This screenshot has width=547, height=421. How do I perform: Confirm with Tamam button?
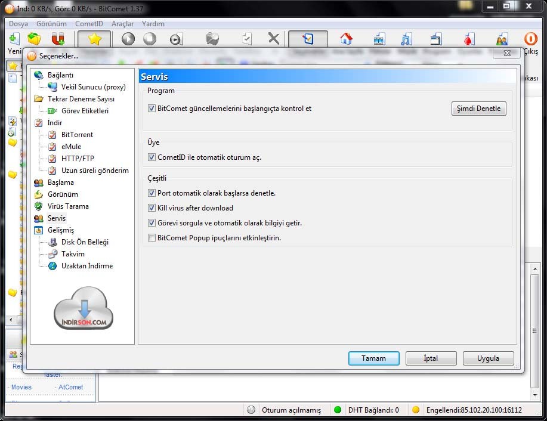(373, 358)
